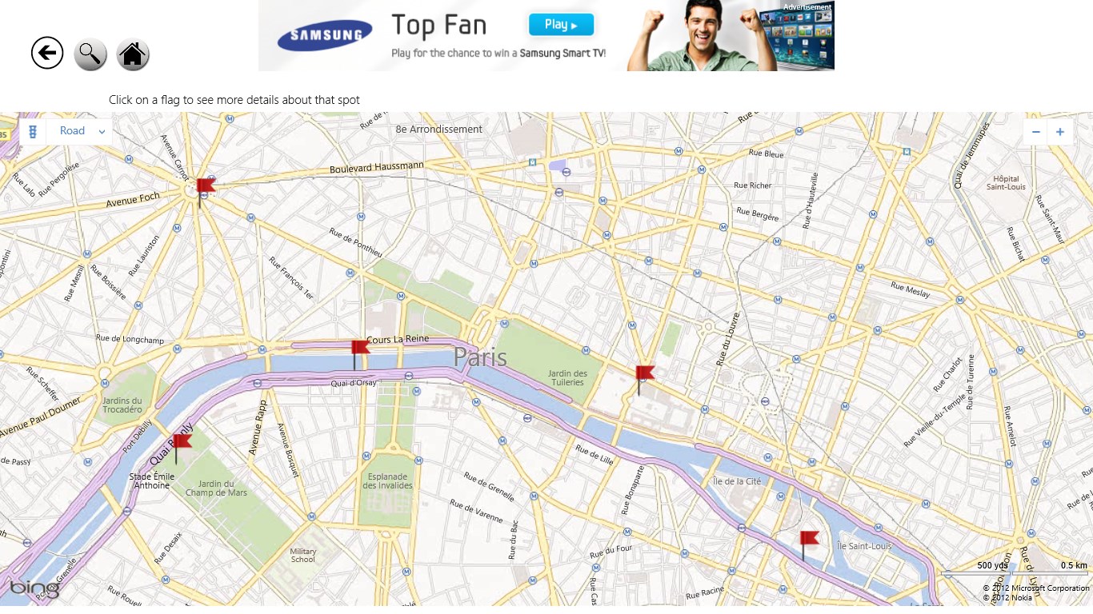Return home using the house icon

pyautogui.click(x=133, y=54)
